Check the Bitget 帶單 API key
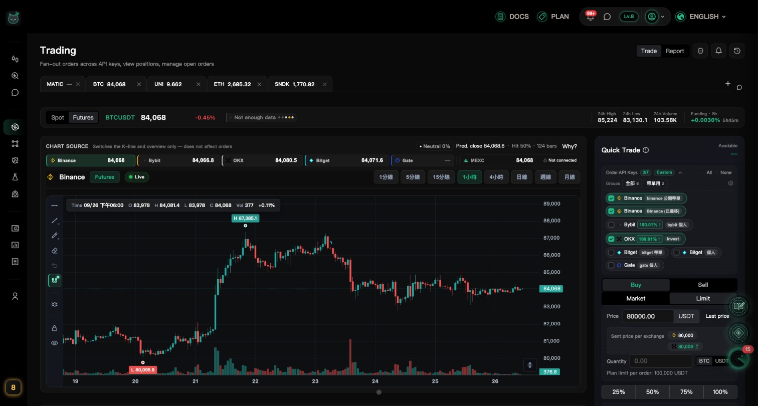 click(611, 253)
